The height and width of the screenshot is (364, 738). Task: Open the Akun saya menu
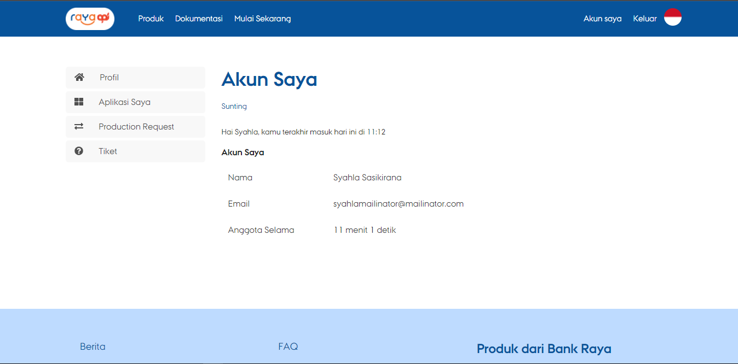pyautogui.click(x=602, y=18)
